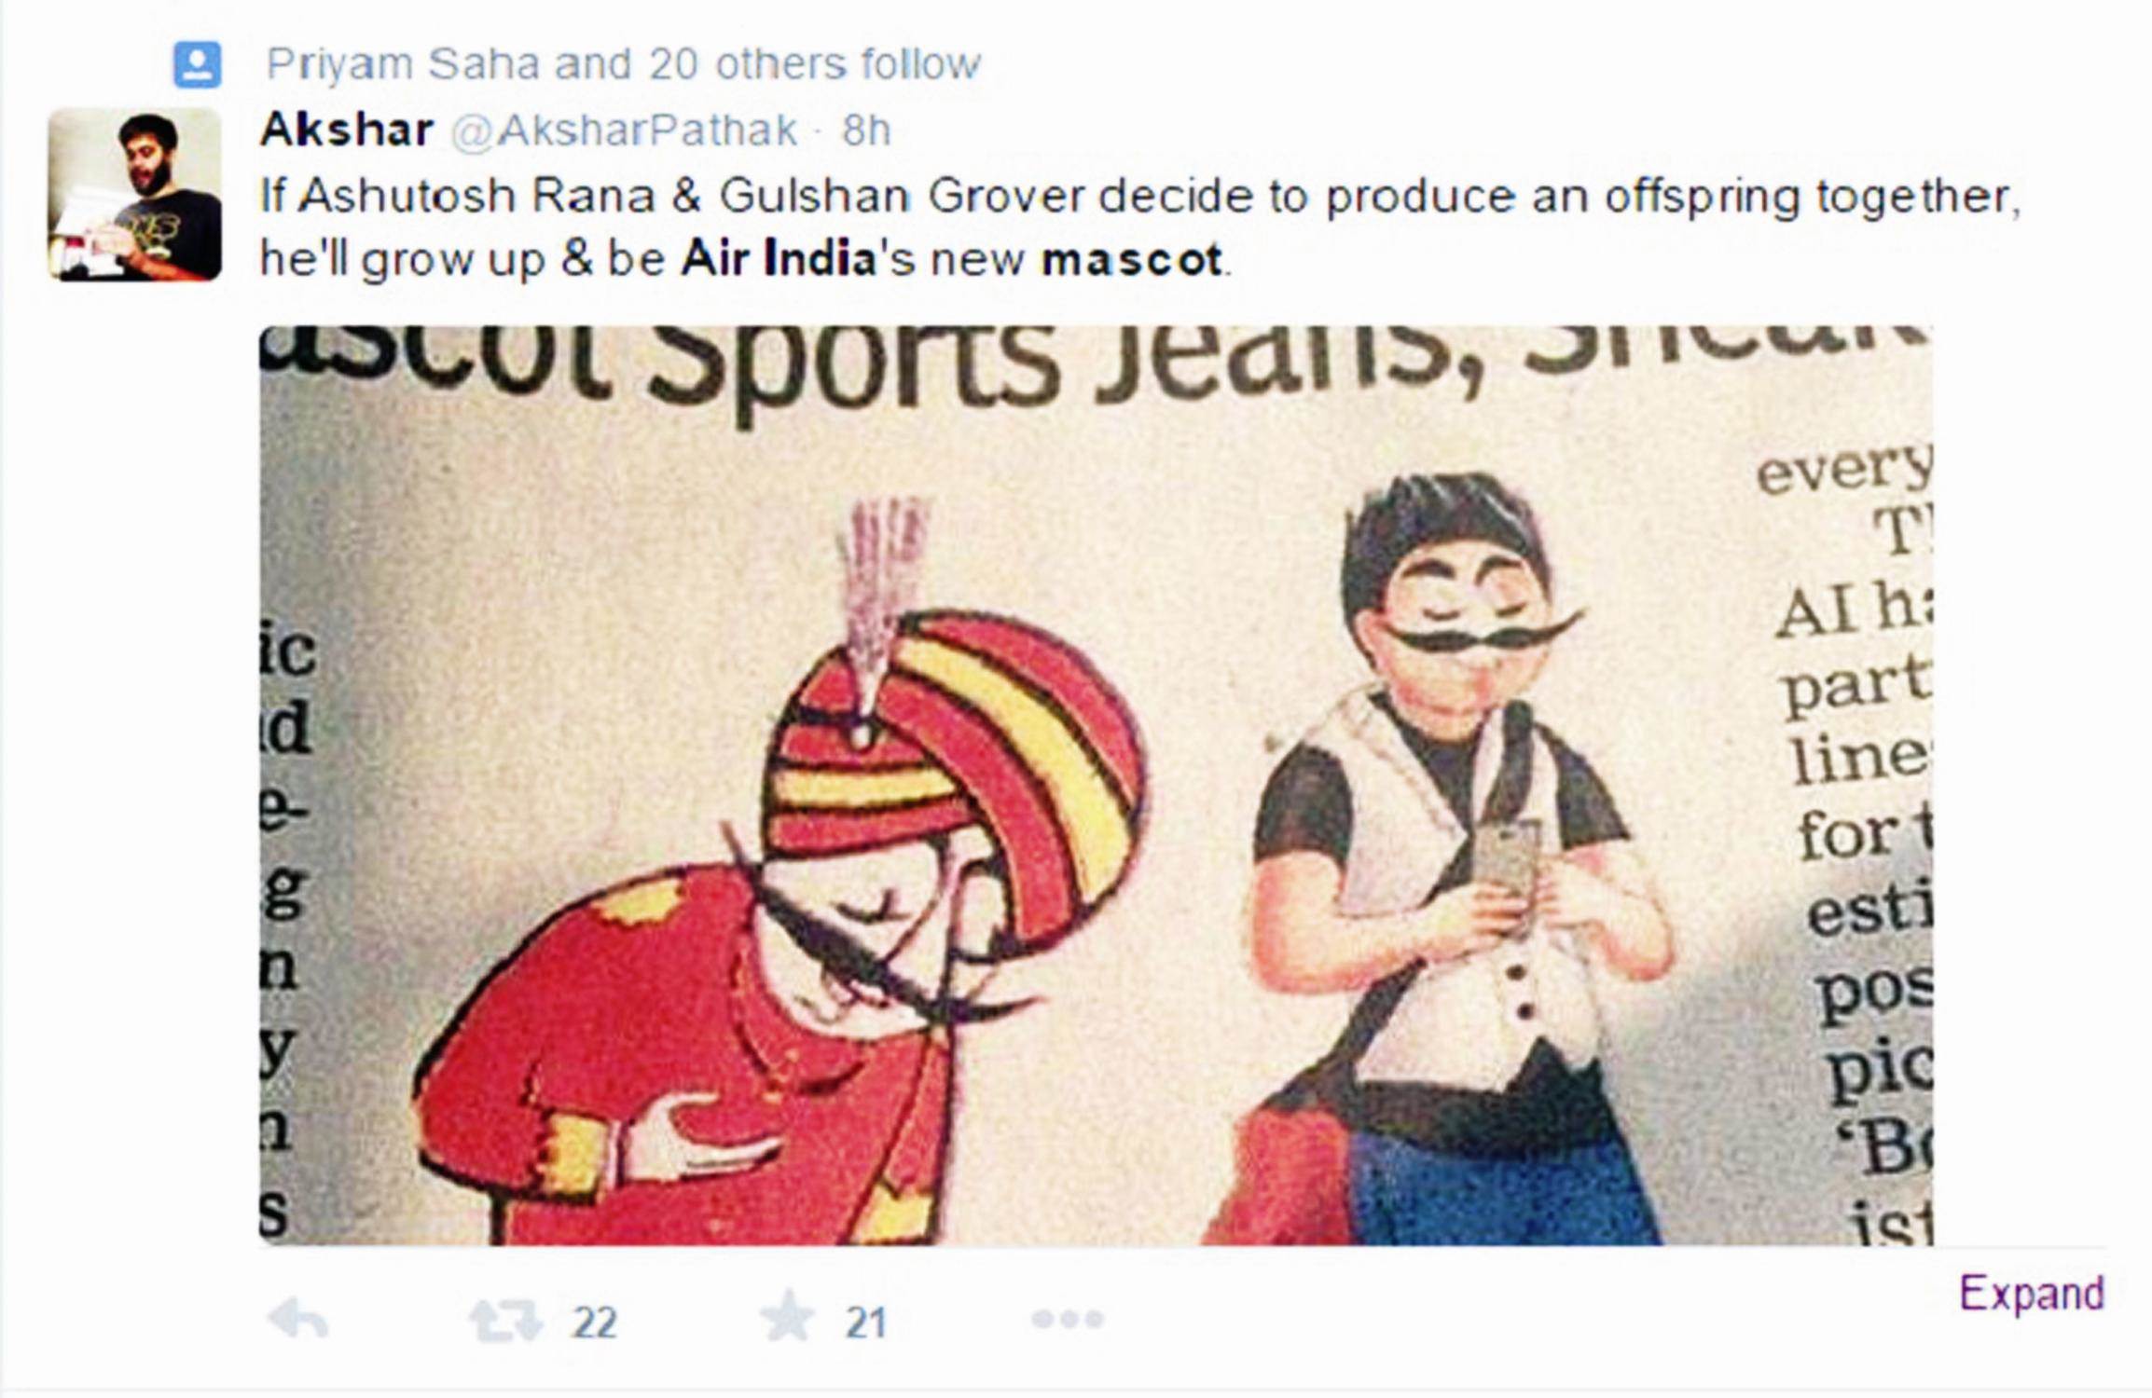View the favorite count of 21
This screenshot has height=1398, width=2152.
point(865,1323)
